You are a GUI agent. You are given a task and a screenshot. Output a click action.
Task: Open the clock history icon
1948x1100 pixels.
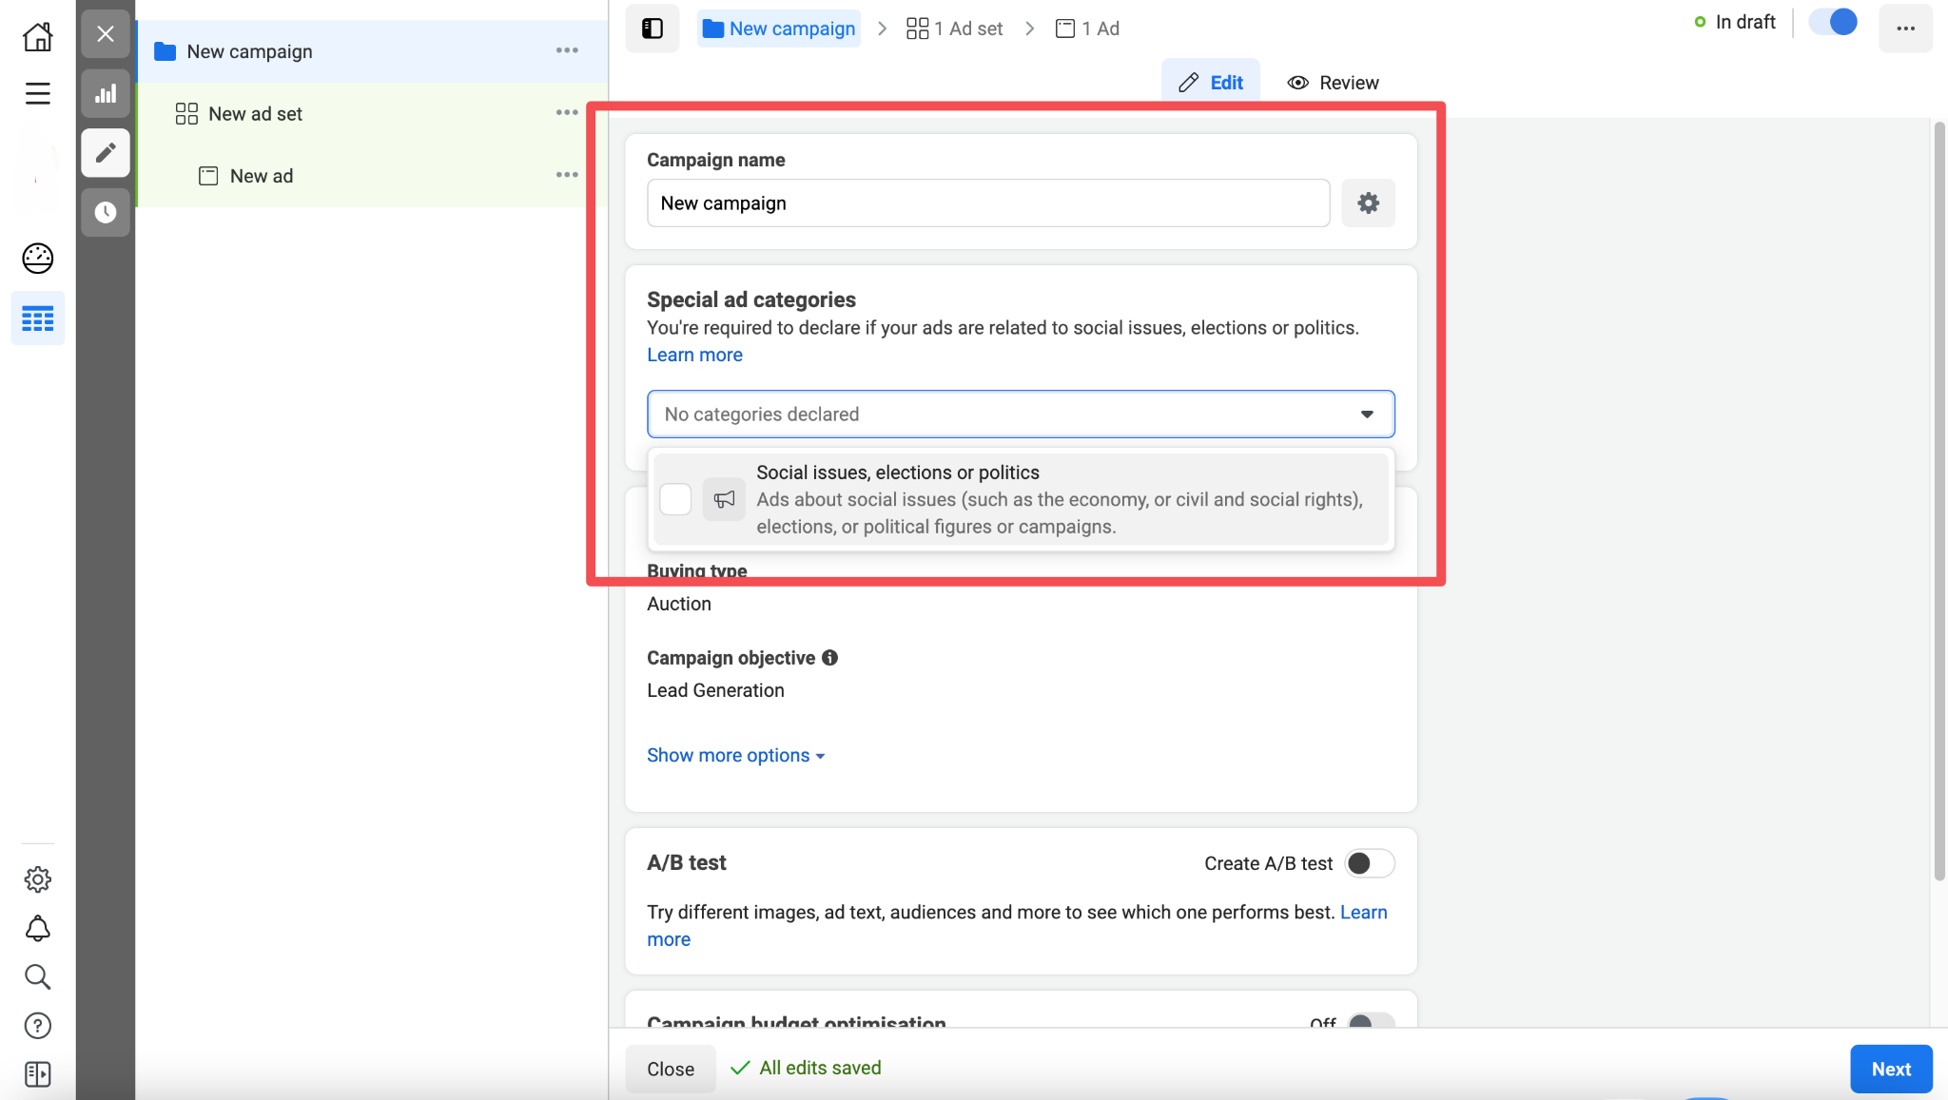pos(106,212)
